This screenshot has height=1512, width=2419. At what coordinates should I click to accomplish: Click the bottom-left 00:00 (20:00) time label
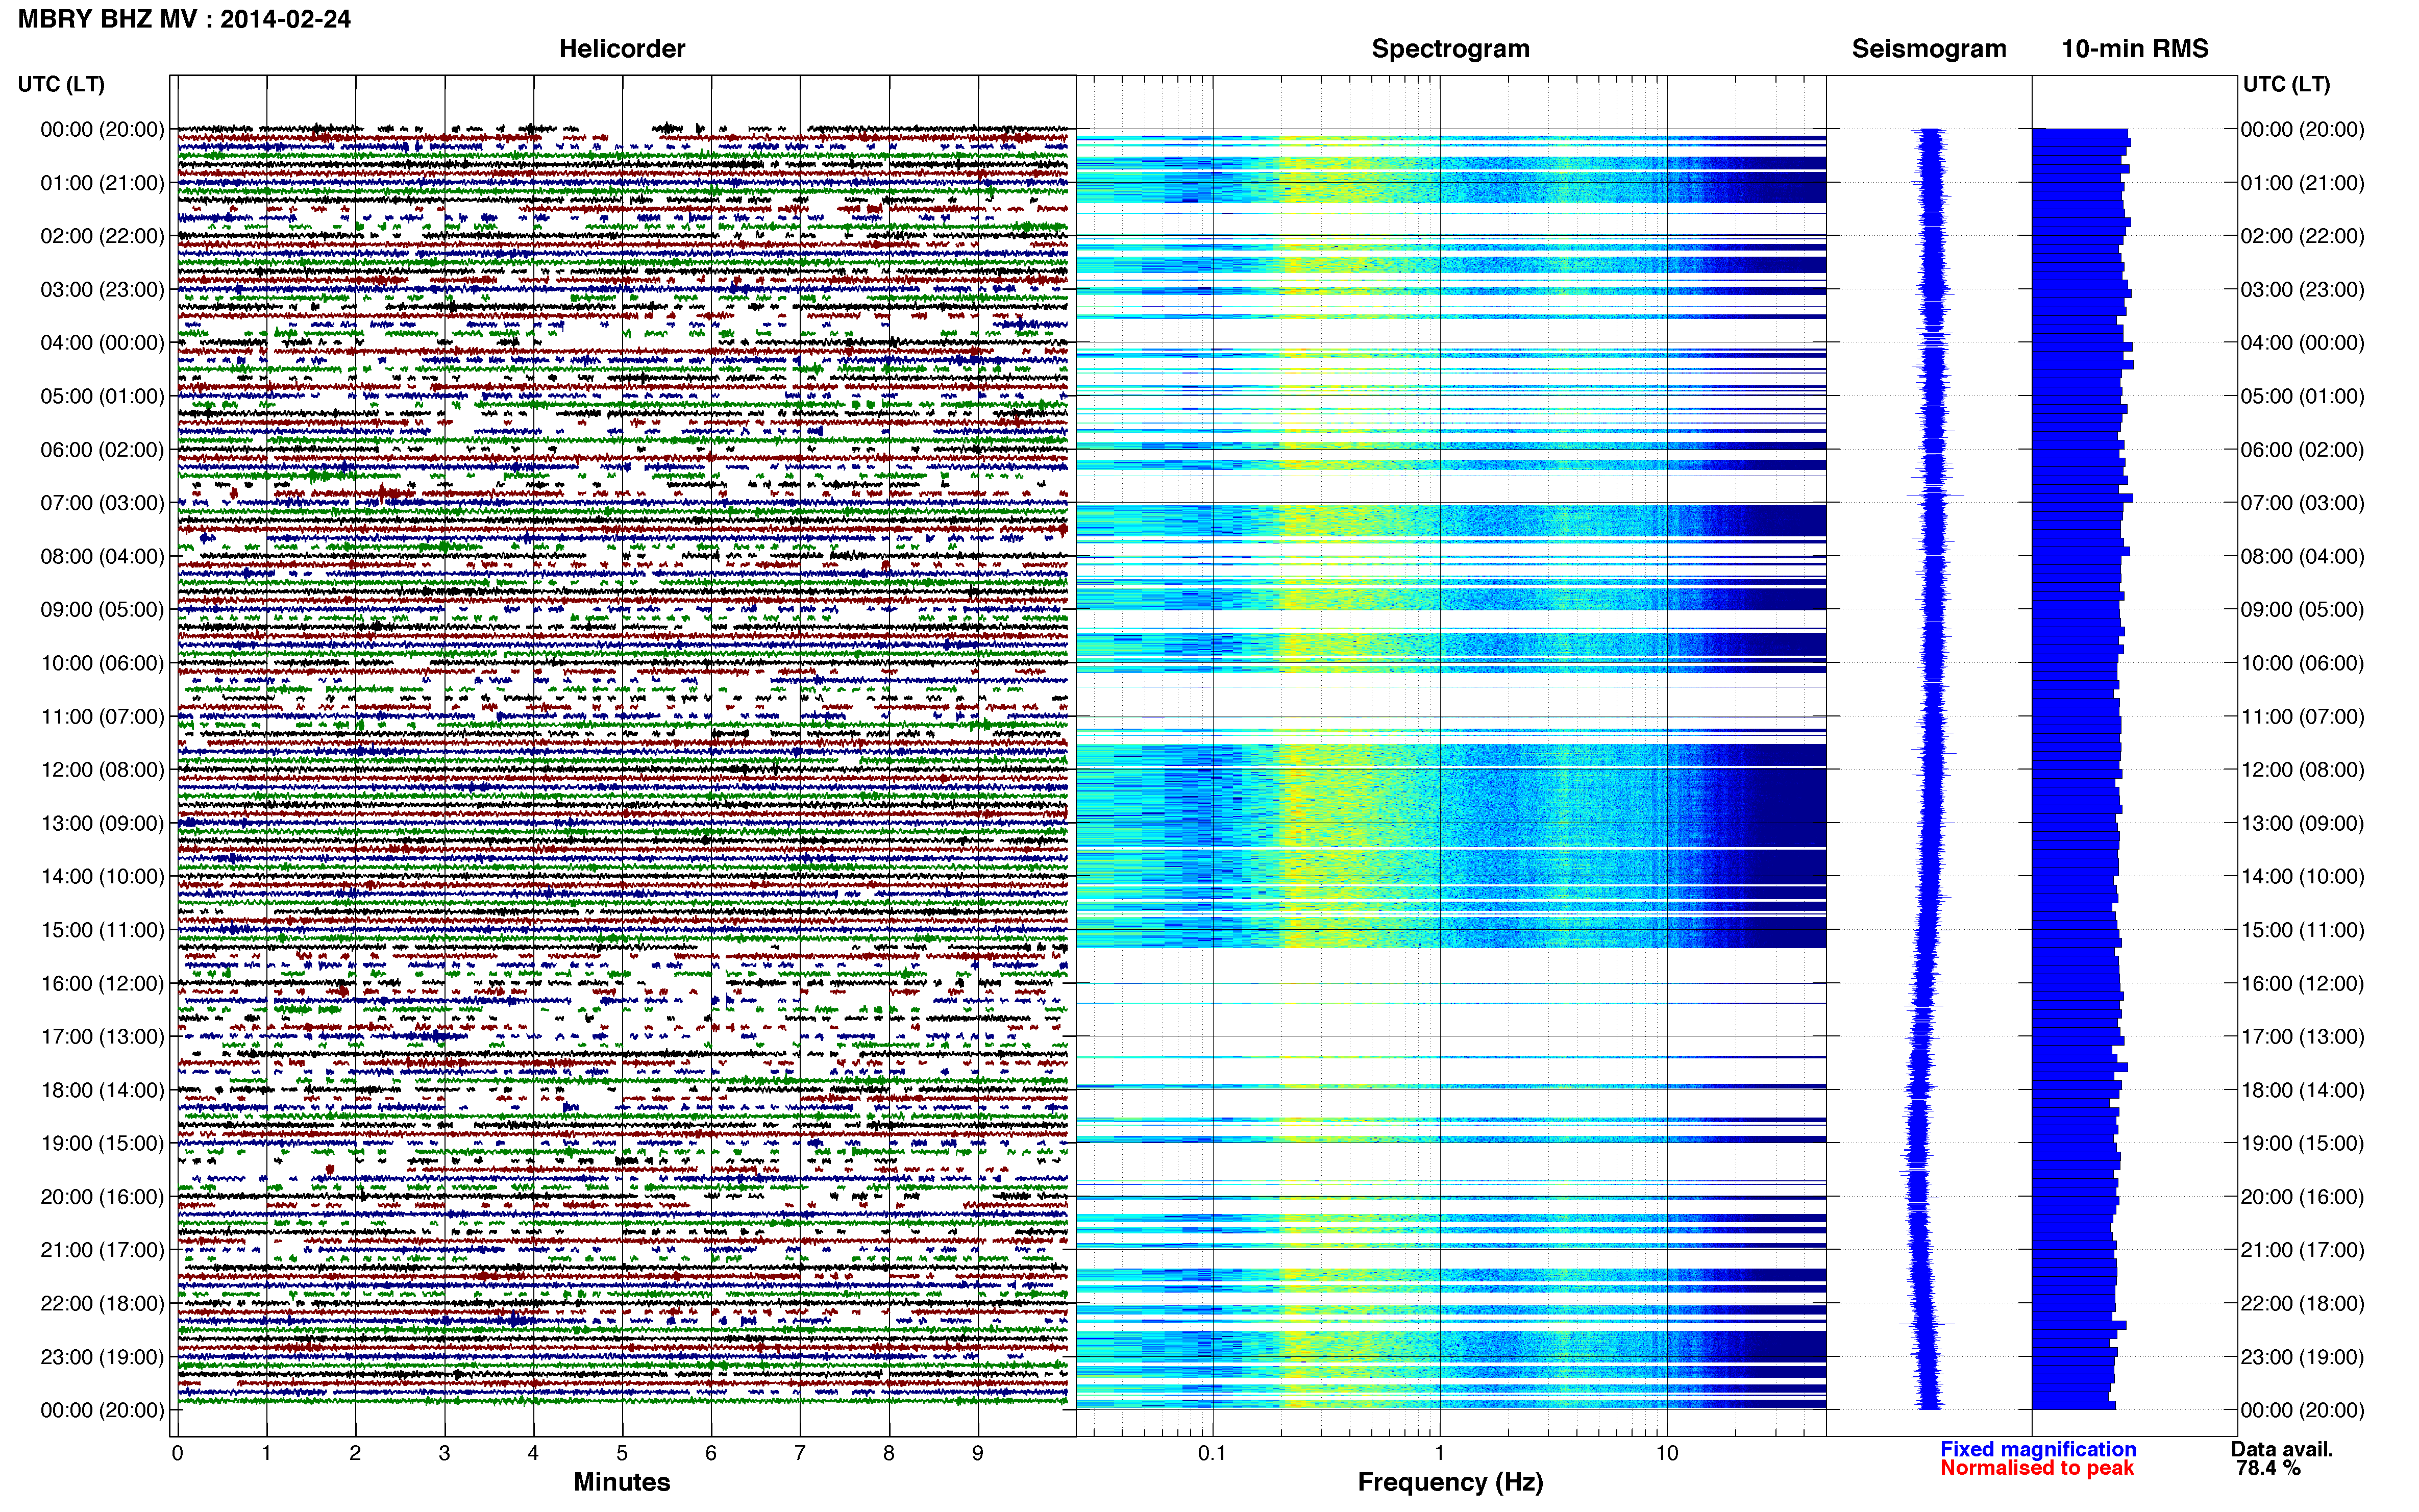(102, 1410)
